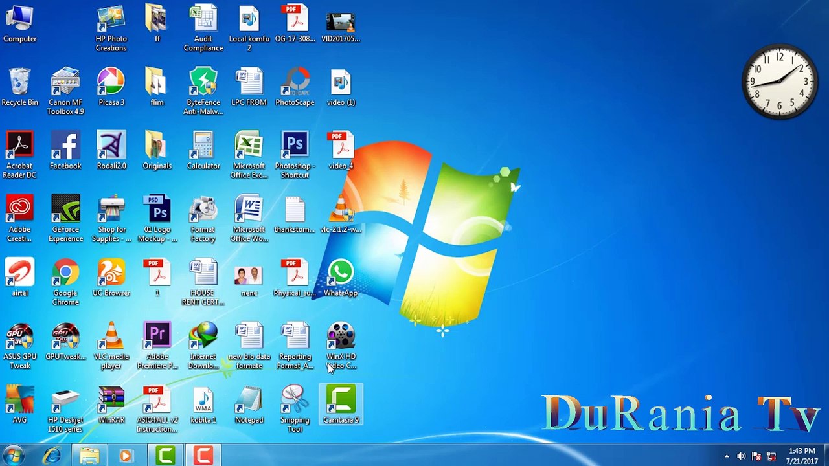
Task: Open Adobe Creative Cloud shortcut
Action: point(19,219)
